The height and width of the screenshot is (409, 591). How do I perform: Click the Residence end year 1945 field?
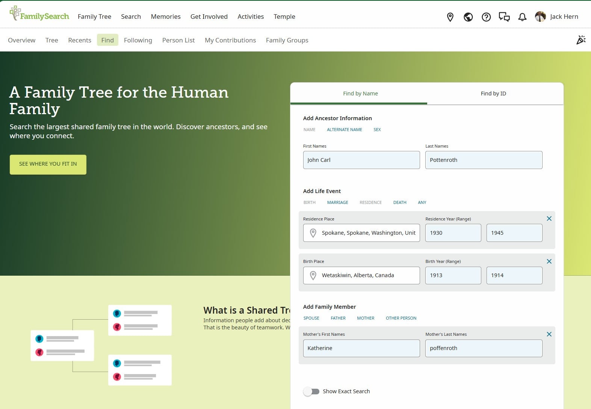[514, 233]
